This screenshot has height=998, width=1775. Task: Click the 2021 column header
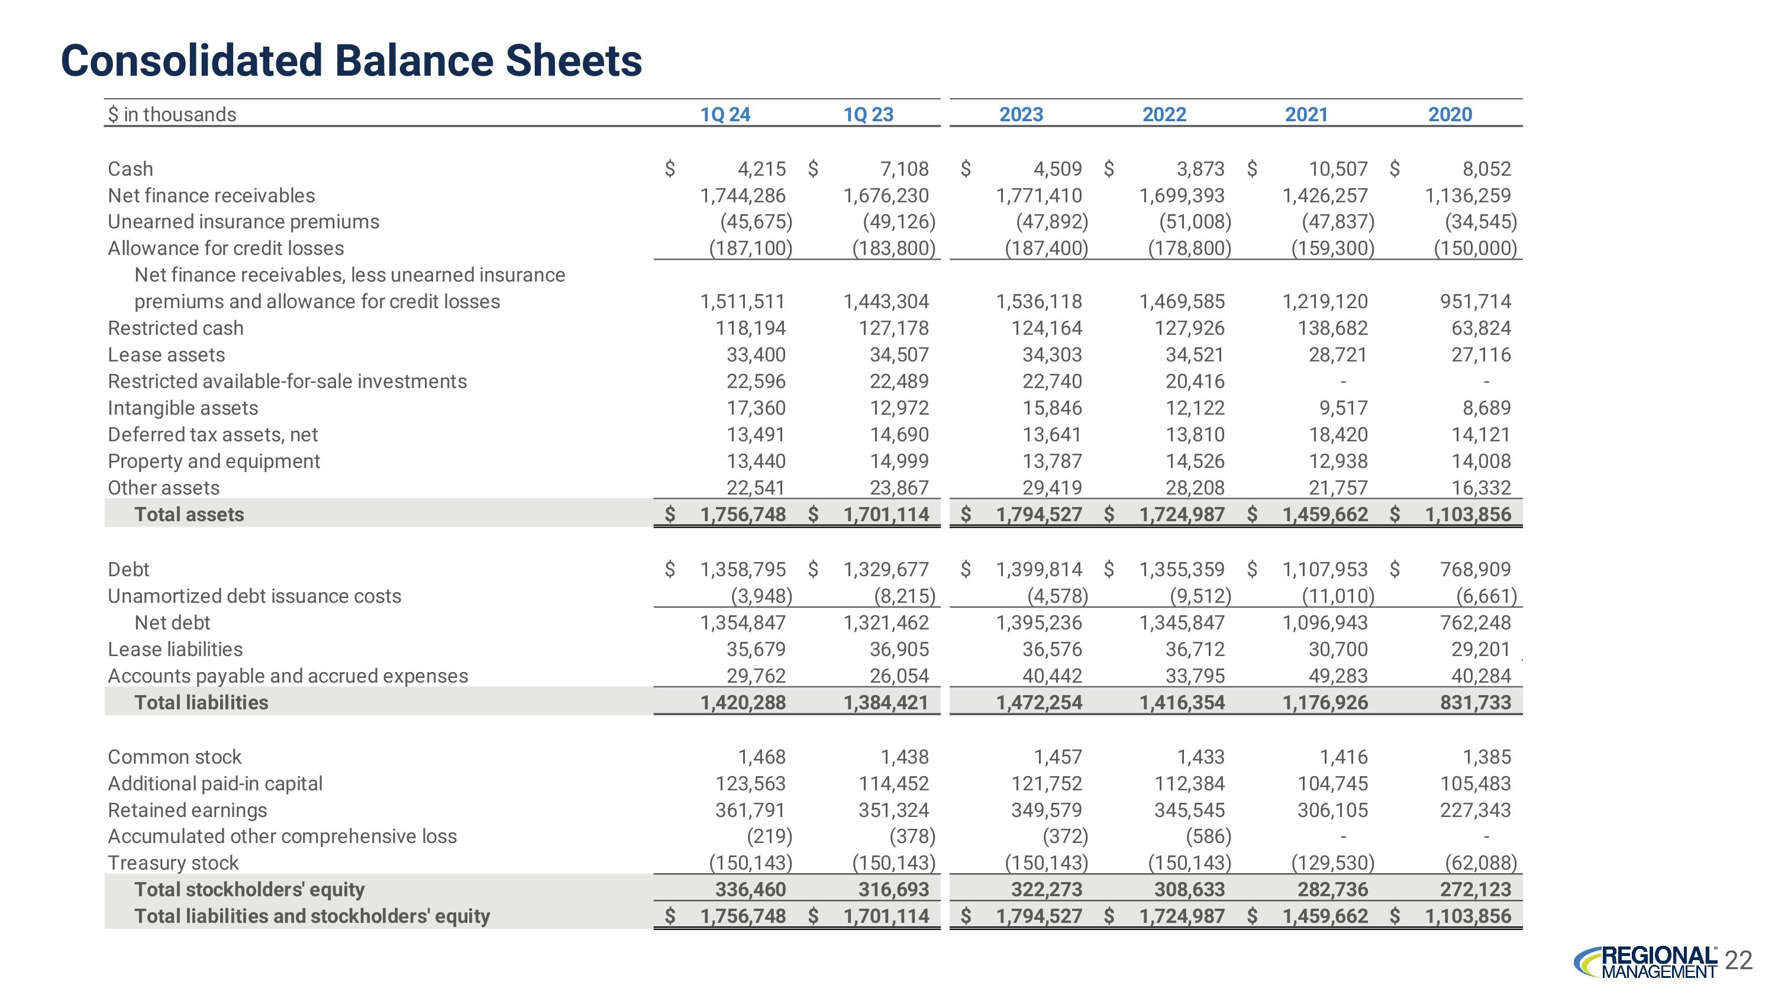pyautogui.click(x=1306, y=114)
